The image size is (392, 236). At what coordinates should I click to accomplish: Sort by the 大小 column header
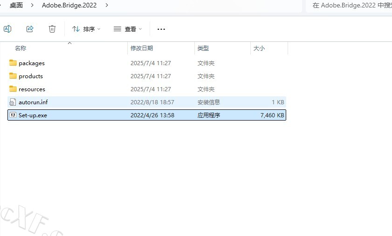point(259,48)
